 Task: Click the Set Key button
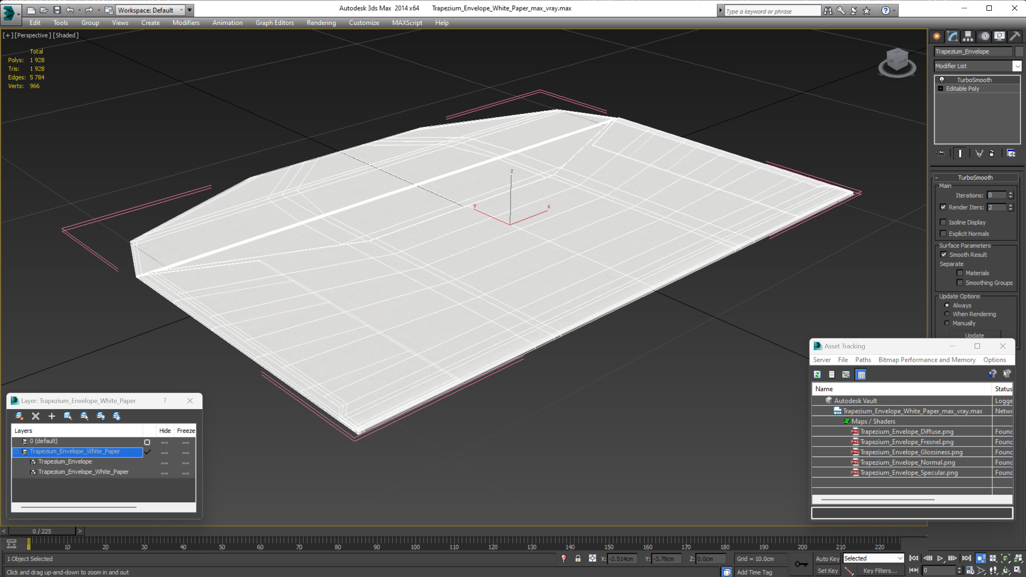[x=827, y=571]
